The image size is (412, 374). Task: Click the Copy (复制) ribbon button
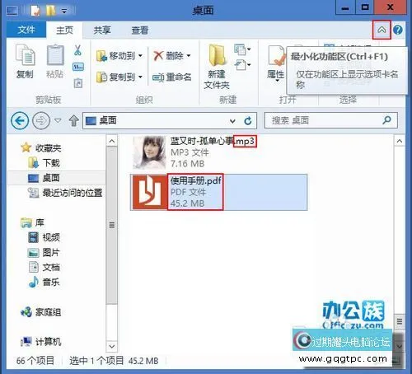[x=25, y=62]
